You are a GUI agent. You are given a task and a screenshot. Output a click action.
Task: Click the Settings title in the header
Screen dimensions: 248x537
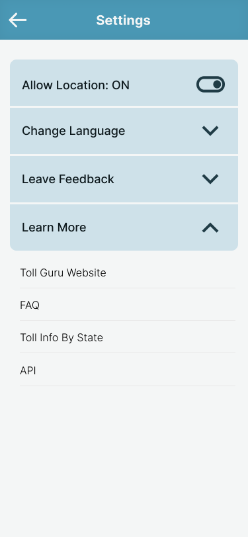(x=123, y=21)
